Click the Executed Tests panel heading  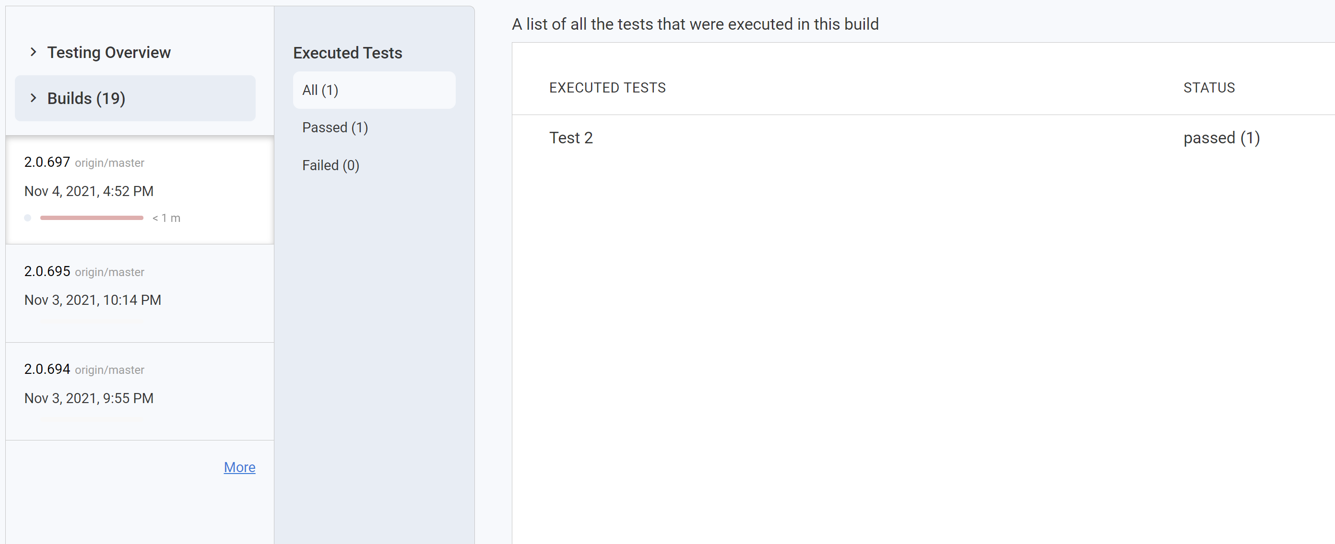pos(347,53)
